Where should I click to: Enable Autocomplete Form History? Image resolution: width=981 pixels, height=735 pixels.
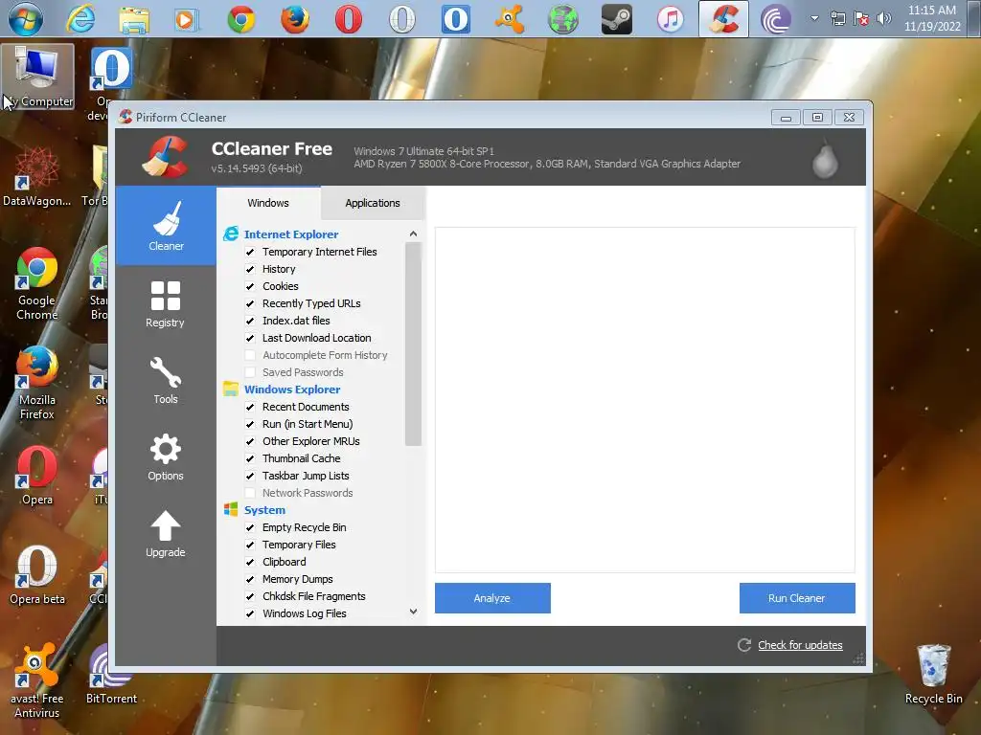(250, 355)
